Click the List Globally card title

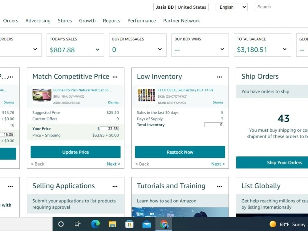(x=261, y=186)
